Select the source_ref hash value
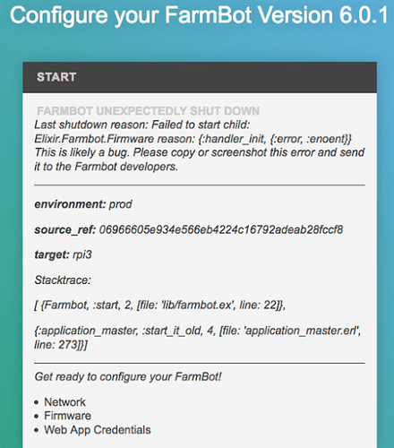394x448 pixels. [221, 229]
